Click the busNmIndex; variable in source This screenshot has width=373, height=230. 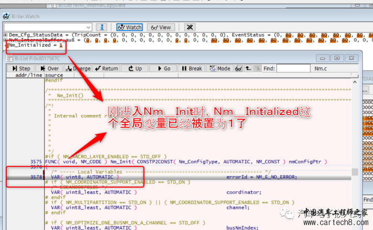pos(242,228)
